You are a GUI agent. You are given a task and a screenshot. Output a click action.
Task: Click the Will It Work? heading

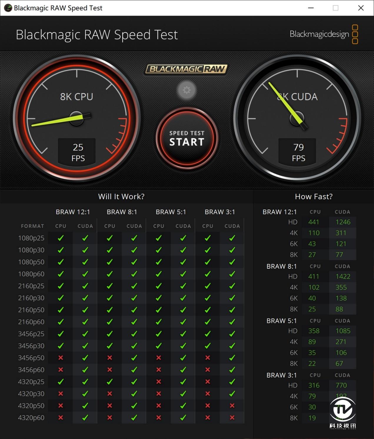pyautogui.click(x=121, y=197)
